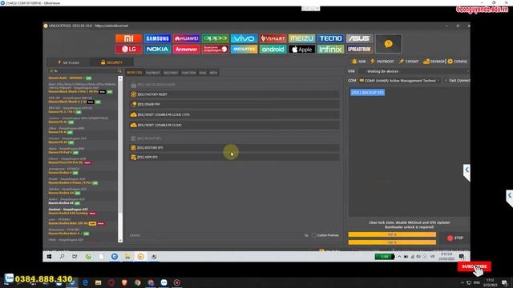Open the DEVMGR device manager
The image size is (513, 288).
coord(434,62)
